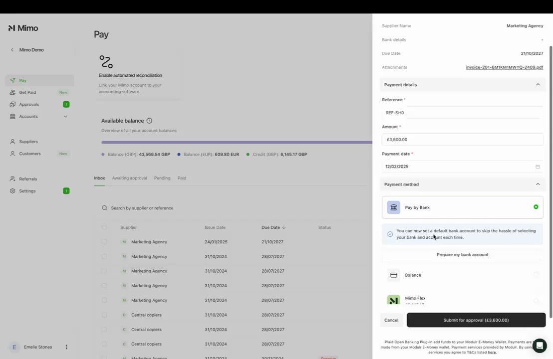Click the Referrals sidebar icon
This screenshot has width=553, height=359.
point(12,179)
